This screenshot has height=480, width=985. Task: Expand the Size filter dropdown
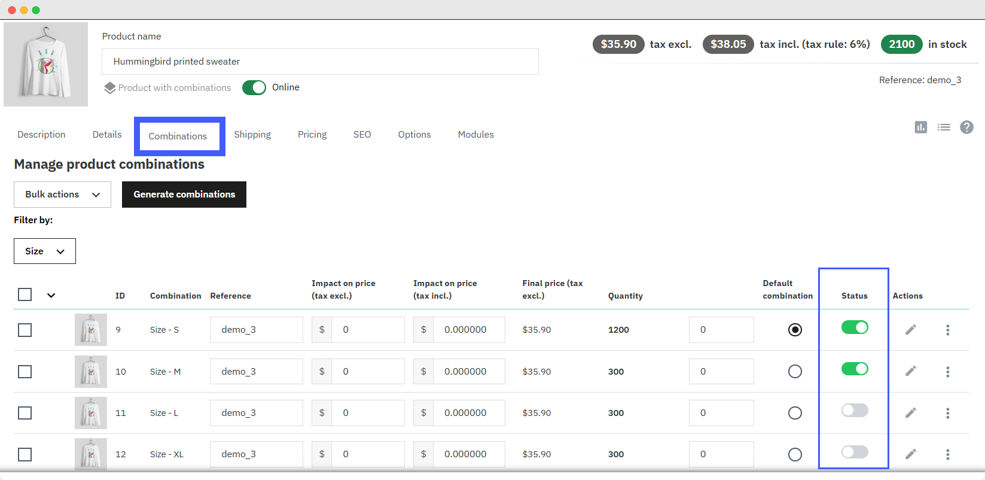[x=45, y=251]
